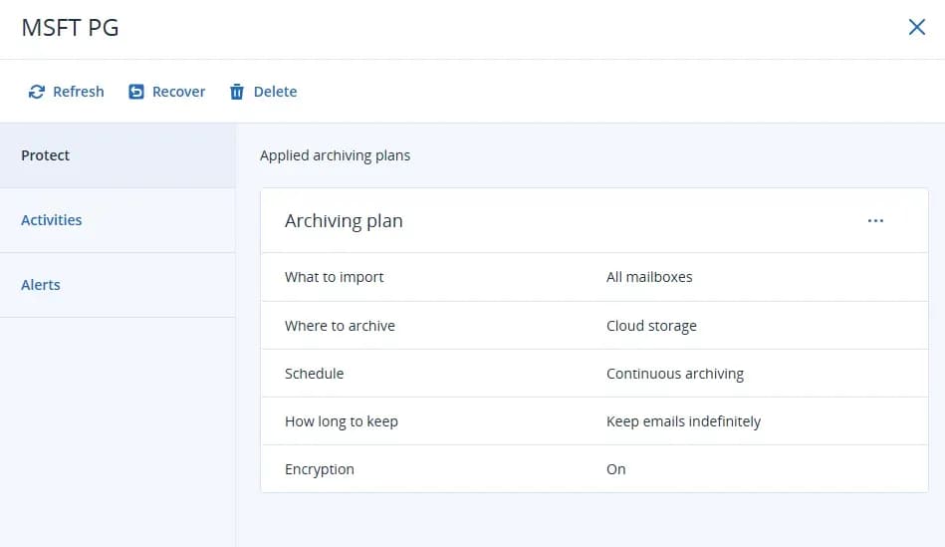Click the Cloud storage value
945x547 pixels.
click(651, 326)
